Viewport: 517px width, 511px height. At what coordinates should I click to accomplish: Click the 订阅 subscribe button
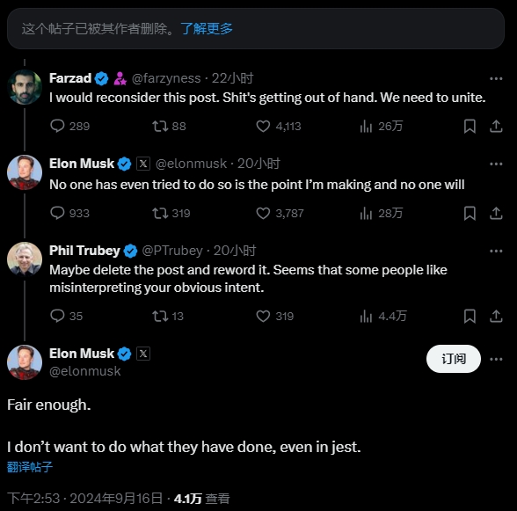(x=454, y=359)
